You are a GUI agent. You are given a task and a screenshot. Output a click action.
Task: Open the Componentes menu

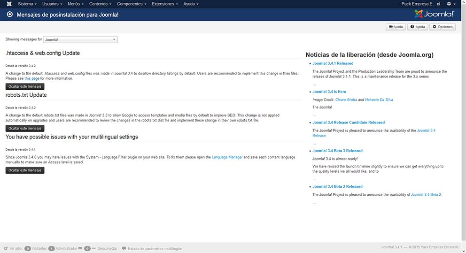[132, 4]
